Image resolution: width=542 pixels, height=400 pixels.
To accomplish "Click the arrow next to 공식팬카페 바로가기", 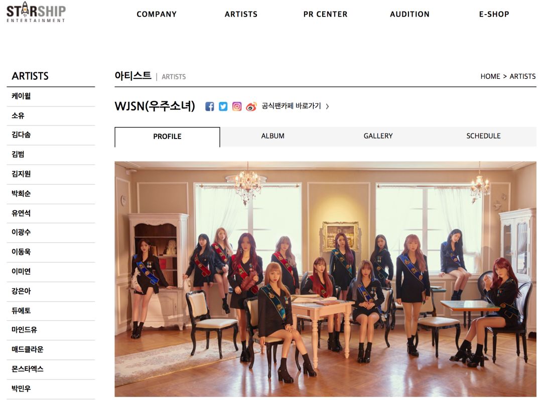I will pyautogui.click(x=327, y=106).
